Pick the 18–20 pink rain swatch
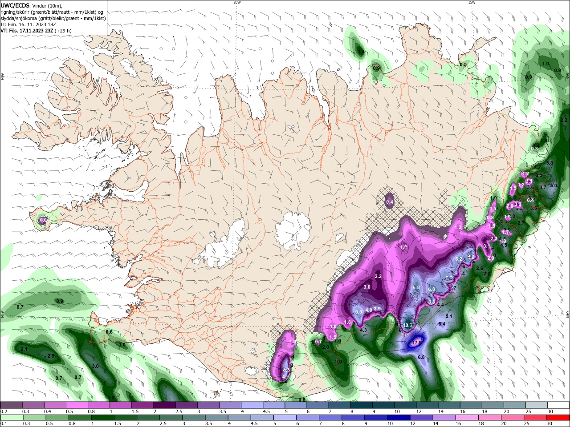The width and height of the screenshot is (570, 427). click(490, 418)
